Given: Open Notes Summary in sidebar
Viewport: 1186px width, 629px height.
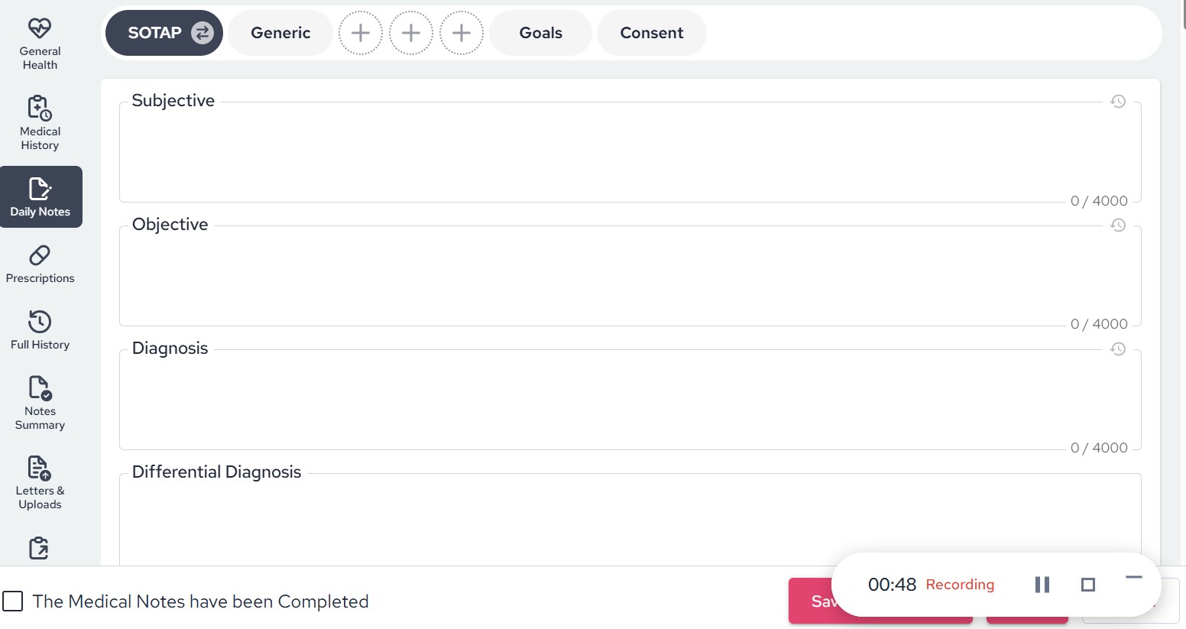Looking at the screenshot, I should coord(40,402).
